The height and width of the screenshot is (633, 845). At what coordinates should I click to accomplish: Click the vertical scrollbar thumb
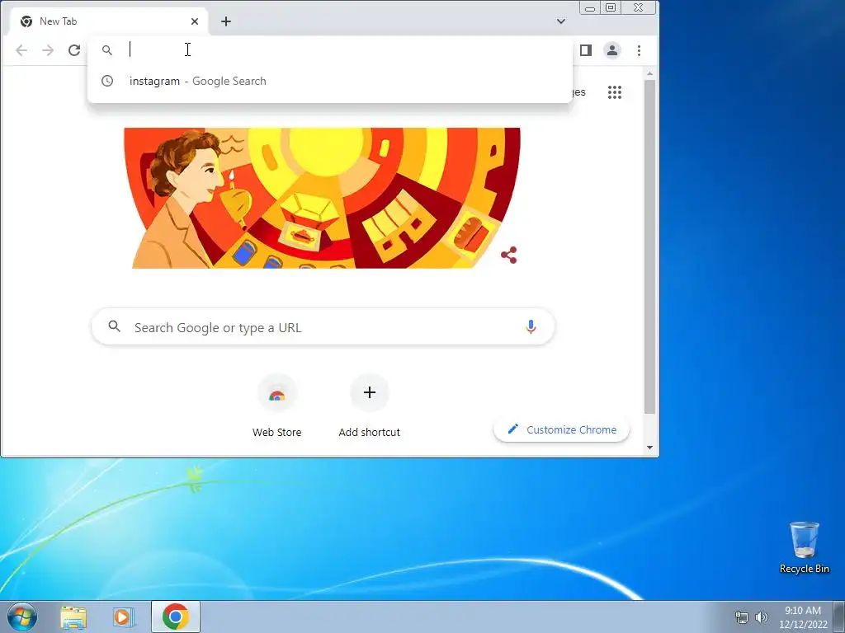pyautogui.click(x=650, y=246)
